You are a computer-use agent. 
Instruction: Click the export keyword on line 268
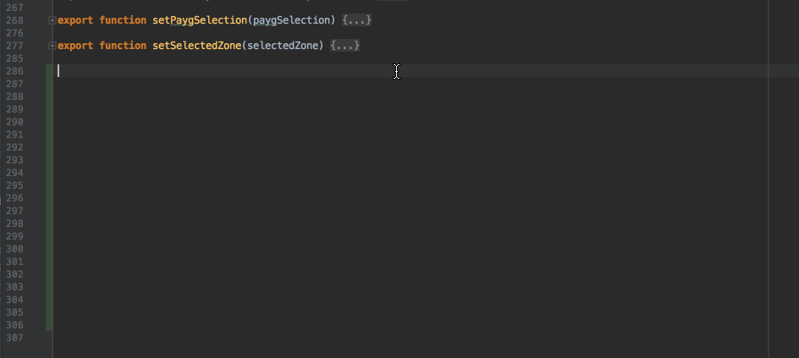click(x=75, y=19)
